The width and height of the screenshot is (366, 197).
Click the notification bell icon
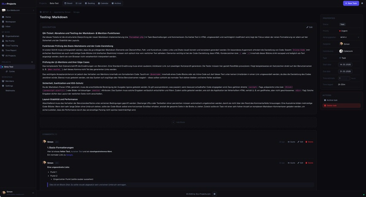tap(363, 3)
